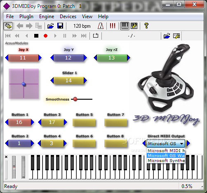Open the Engine menu
Image resolution: width=207 pixels, height=193 pixels.
47,17
